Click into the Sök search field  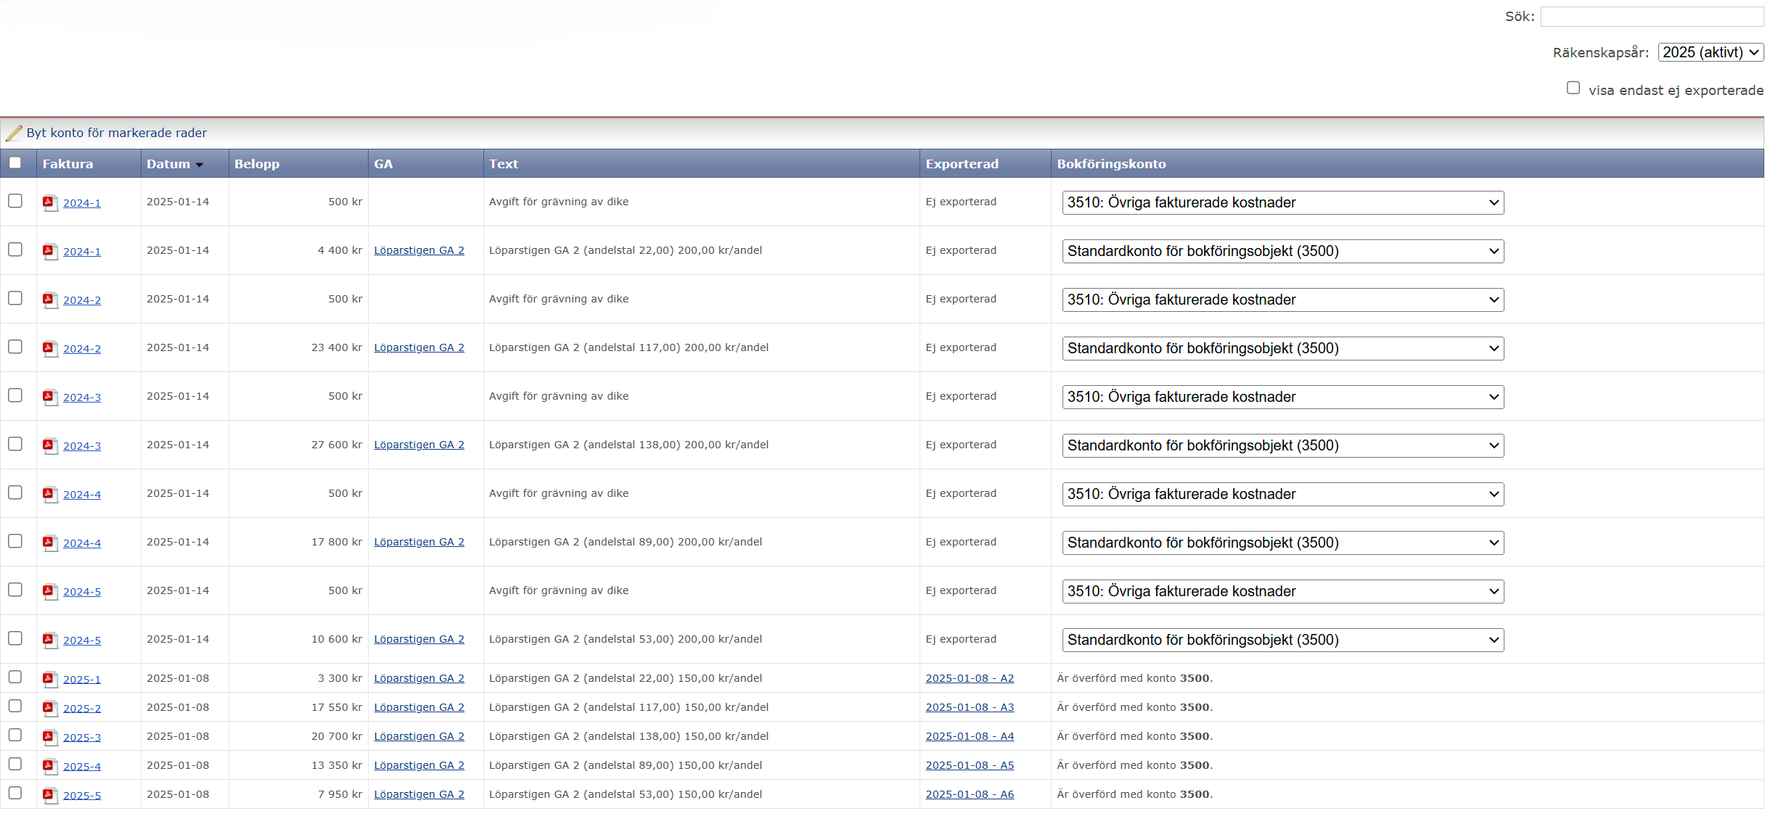click(1651, 16)
